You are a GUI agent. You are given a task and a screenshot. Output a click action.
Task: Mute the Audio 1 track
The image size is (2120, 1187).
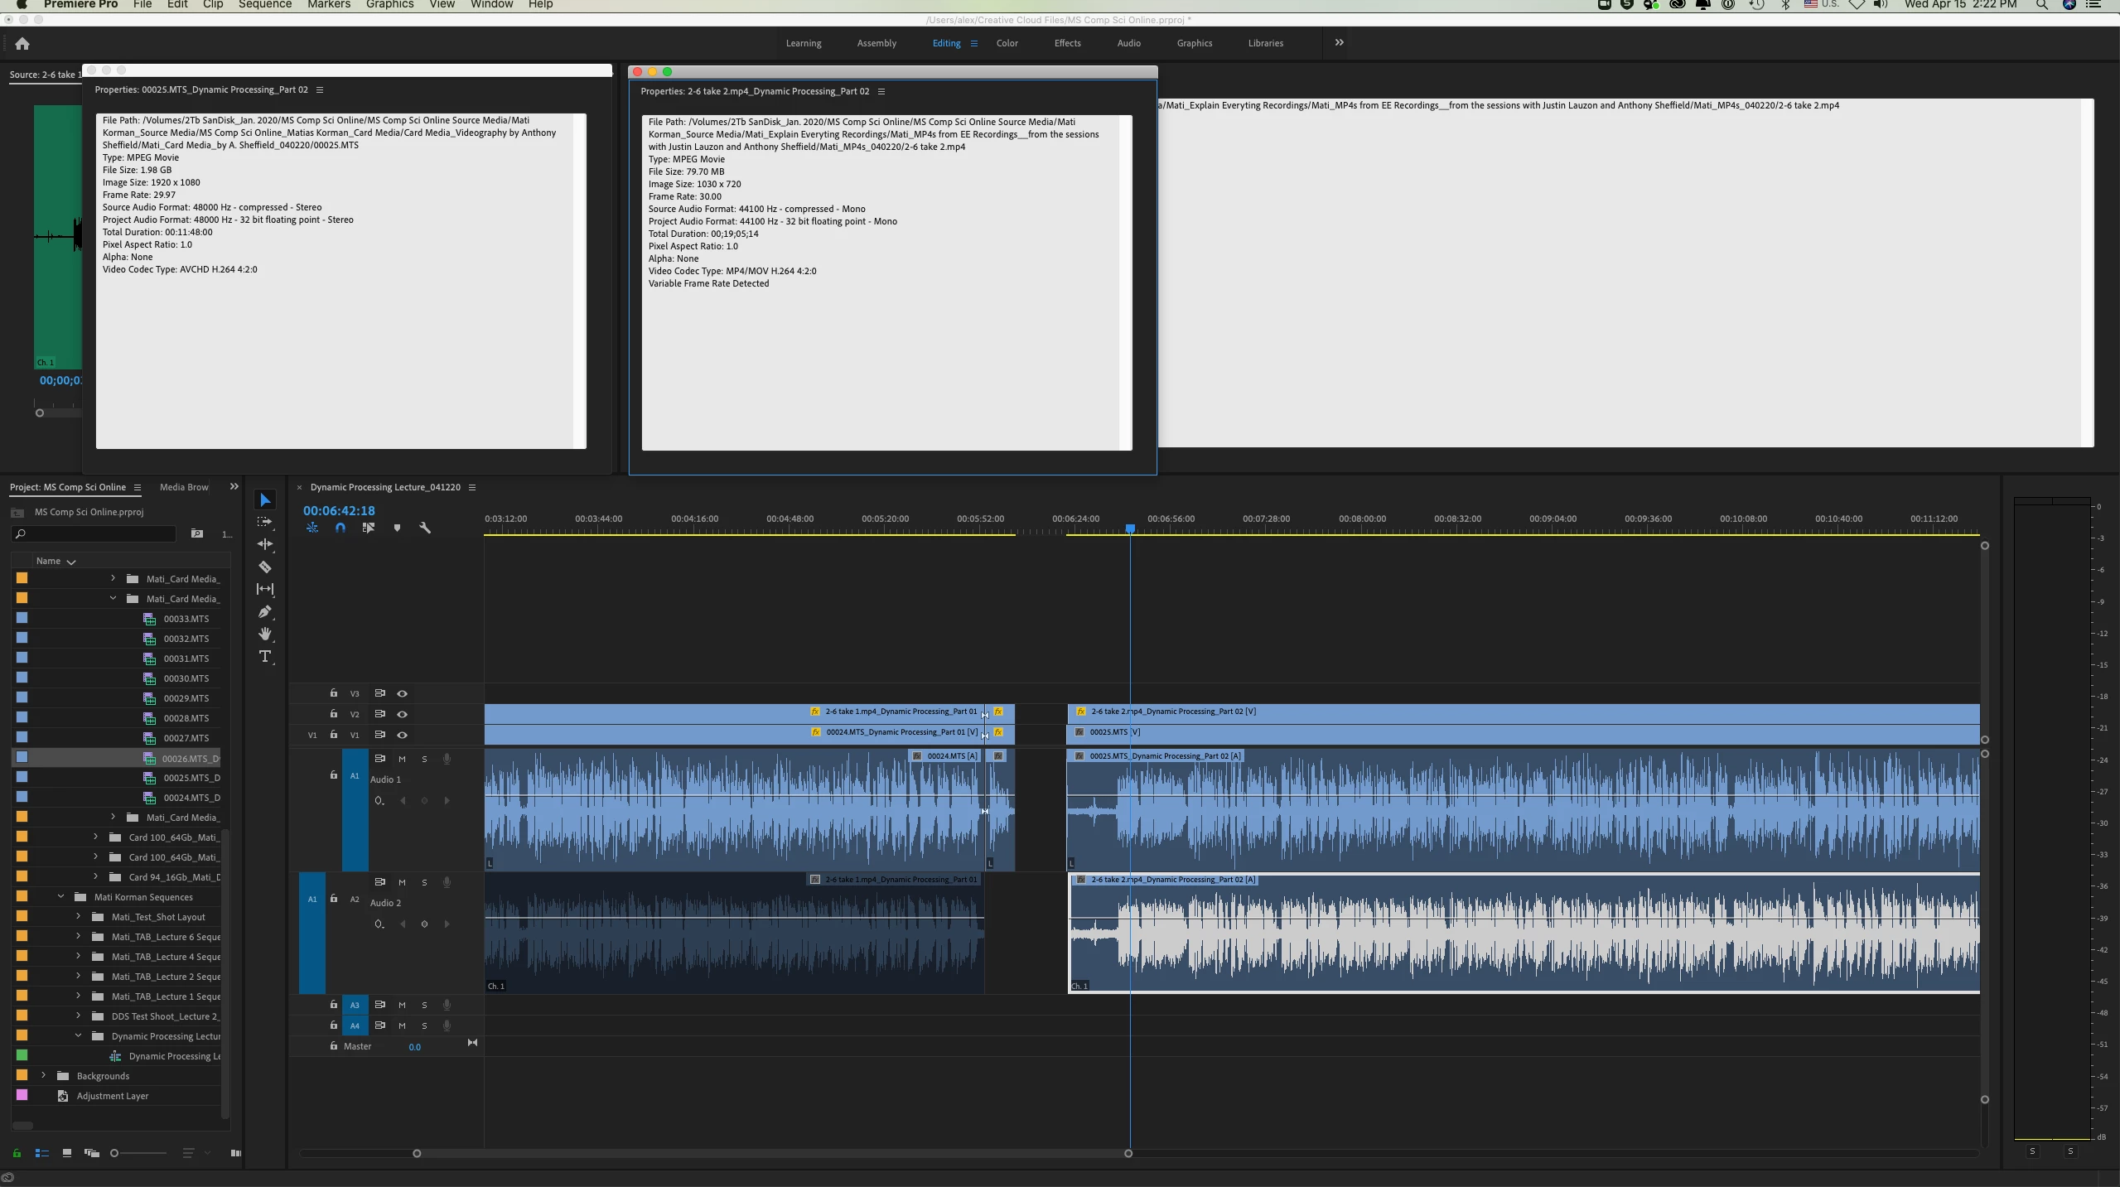(x=402, y=759)
